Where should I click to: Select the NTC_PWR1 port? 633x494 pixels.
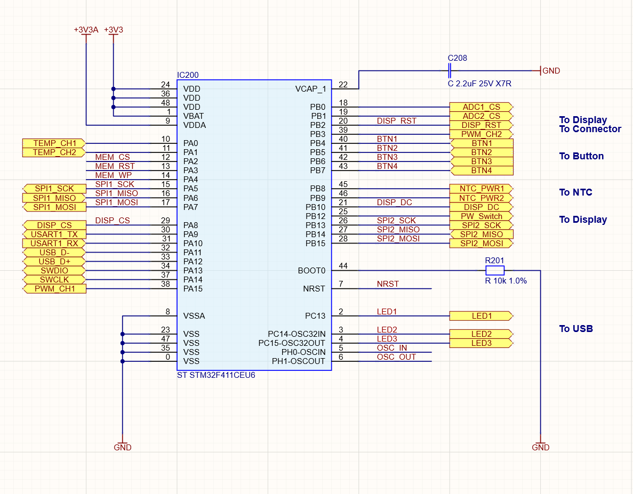pos(481,189)
